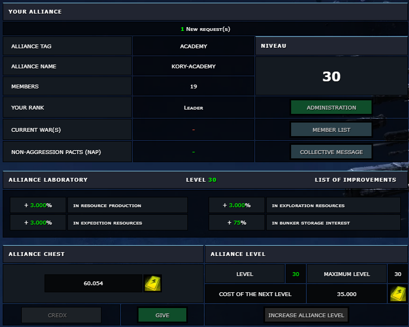Click the Leader rank value
This screenshot has height=327, width=409.
click(193, 108)
